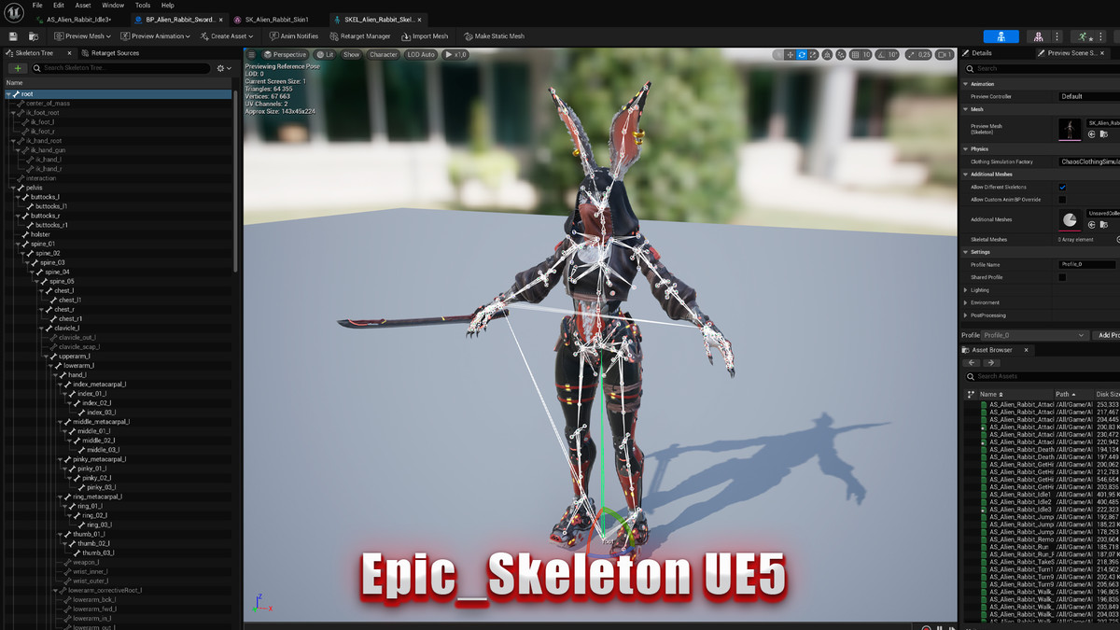Open the Edit menu

point(59,6)
